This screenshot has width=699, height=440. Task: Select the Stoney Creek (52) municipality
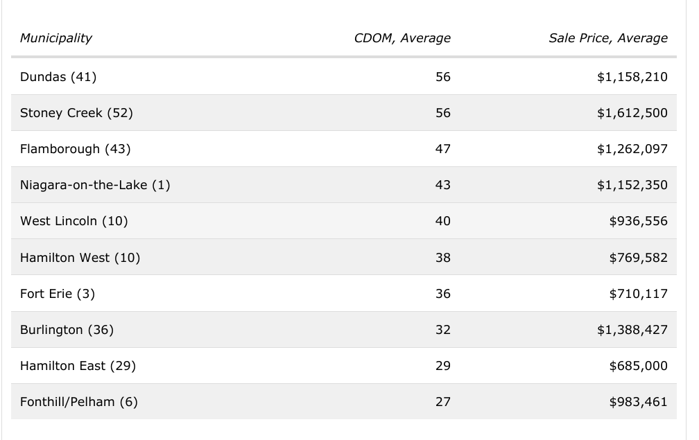pos(76,113)
